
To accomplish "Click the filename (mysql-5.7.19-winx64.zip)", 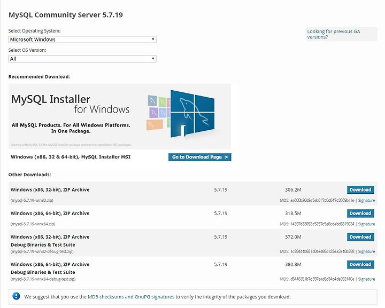I will (x=33, y=224).
